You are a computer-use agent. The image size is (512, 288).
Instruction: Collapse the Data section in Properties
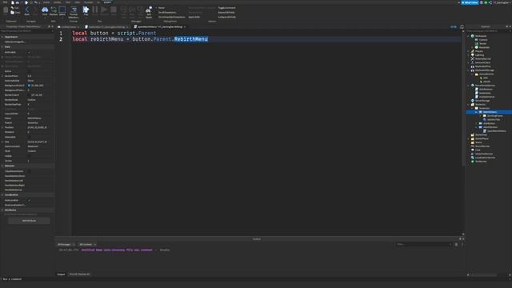2,47
